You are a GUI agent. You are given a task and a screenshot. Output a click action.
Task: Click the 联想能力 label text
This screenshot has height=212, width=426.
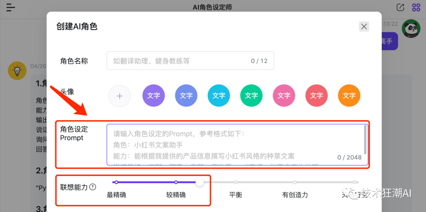74,187
